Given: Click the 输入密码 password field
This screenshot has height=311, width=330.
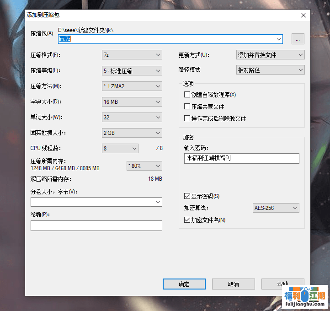Looking at the screenshot, I should tap(241, 158).
